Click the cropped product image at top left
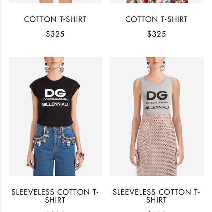 point(56,1)
